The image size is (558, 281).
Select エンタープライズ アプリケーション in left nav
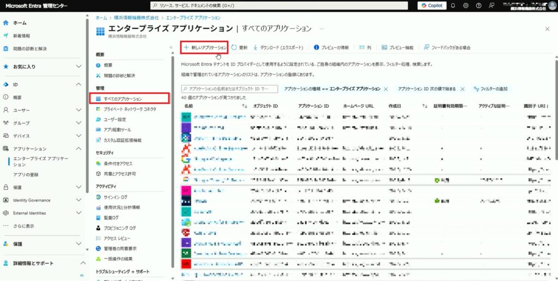point(40,162)
